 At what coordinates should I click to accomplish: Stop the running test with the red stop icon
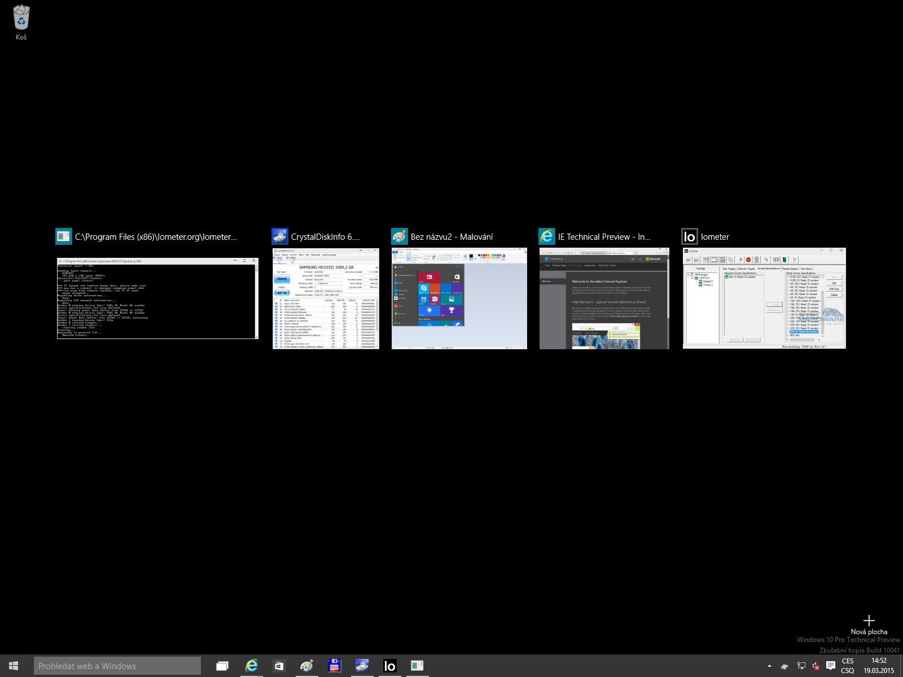(x=748, y=260)
